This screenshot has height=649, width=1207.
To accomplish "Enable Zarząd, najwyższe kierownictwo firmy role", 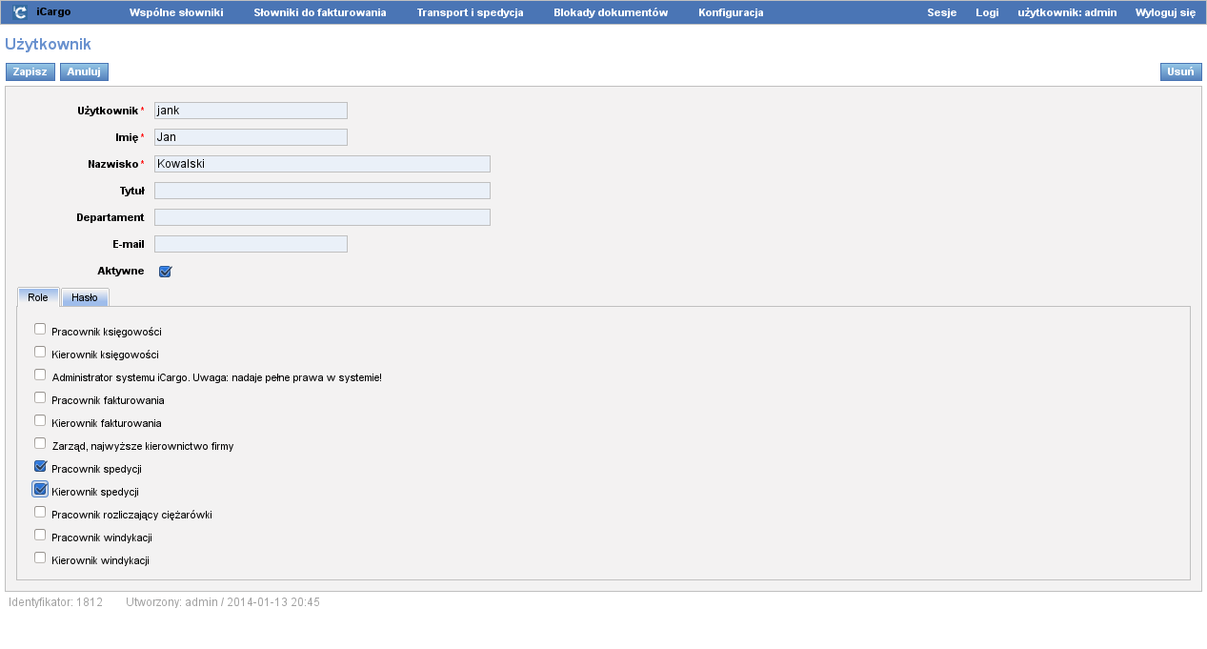I will (40, 443).
